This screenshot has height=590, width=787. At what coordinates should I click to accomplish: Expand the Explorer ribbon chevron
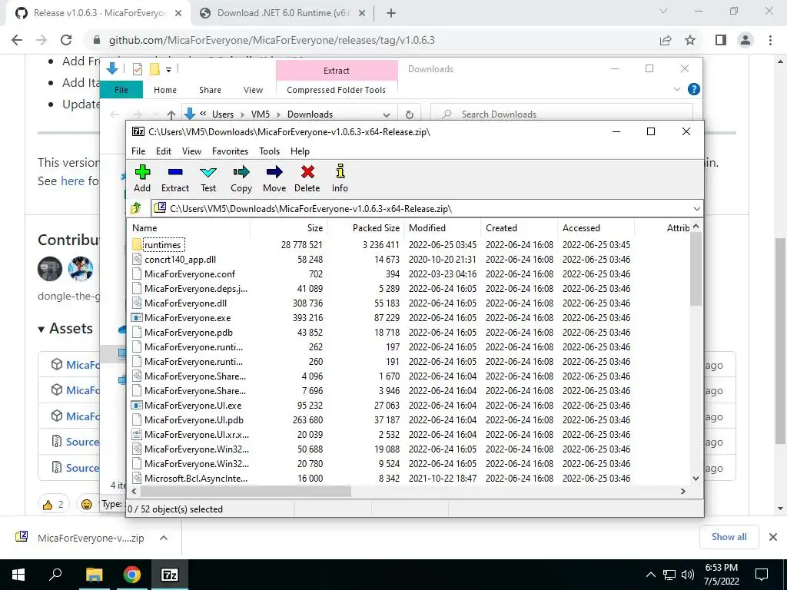coord(676,89)
